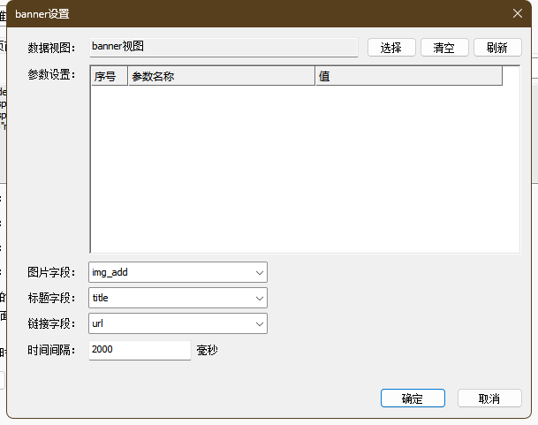This screenshot has width=538, height=425.
Task: Expand the 图片字段 dropdown showing img_add
Action: [x=259, y=273]
